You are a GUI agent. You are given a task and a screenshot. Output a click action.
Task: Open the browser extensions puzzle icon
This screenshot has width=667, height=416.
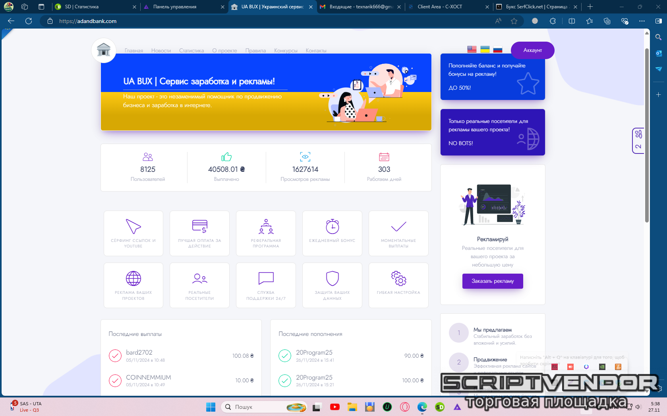(x=553, y=21)
